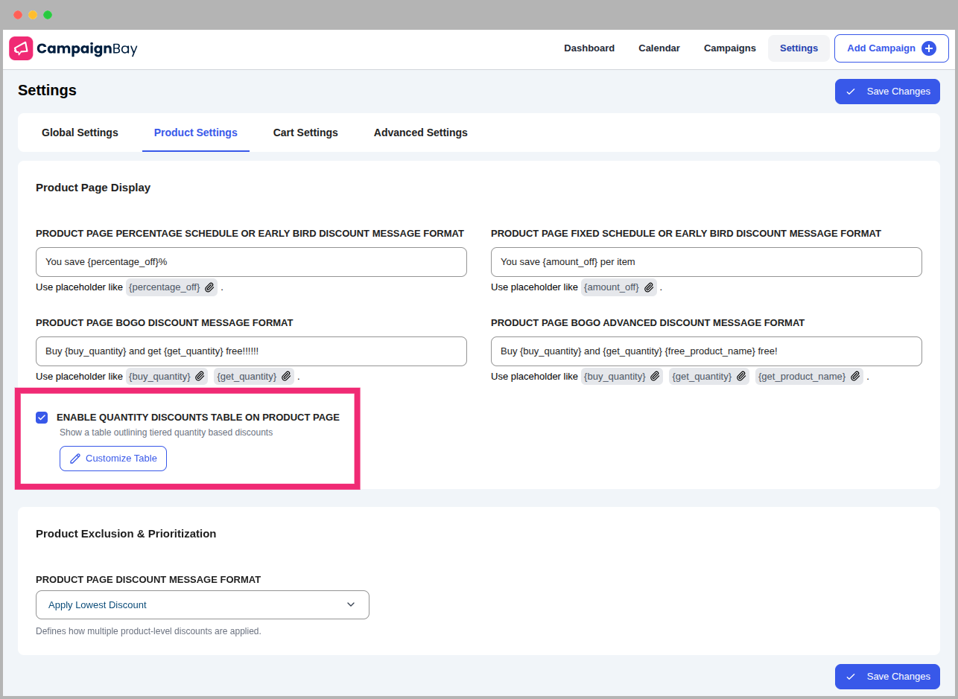Click the paperclip icon beside {get_product_name} placeholder
The width and height of the screenshot is (958, 699).
855,376
